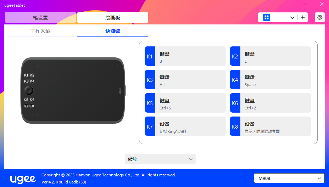Click the plus icon to add application
The height and width of the screenshot is (187, 329).
pyautogui.click(x=302, y=17)
